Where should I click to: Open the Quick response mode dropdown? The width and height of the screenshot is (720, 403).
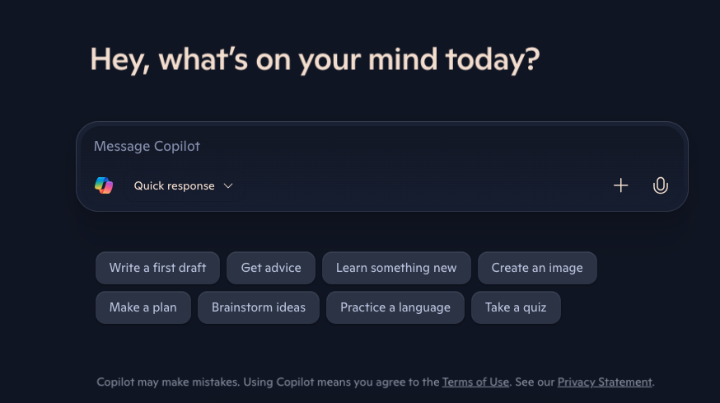coord(184,185)
